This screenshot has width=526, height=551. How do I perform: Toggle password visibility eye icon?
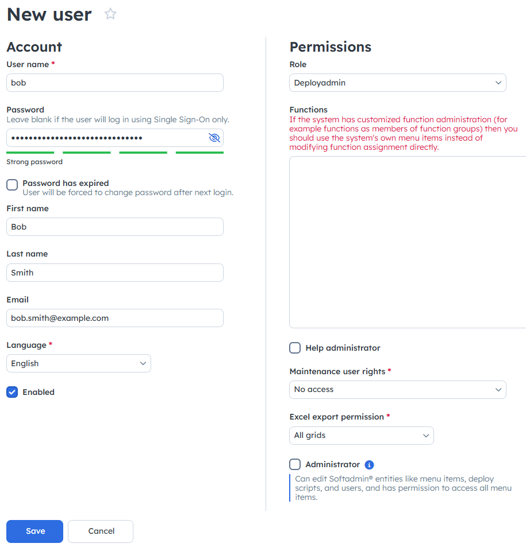(214, 138)
